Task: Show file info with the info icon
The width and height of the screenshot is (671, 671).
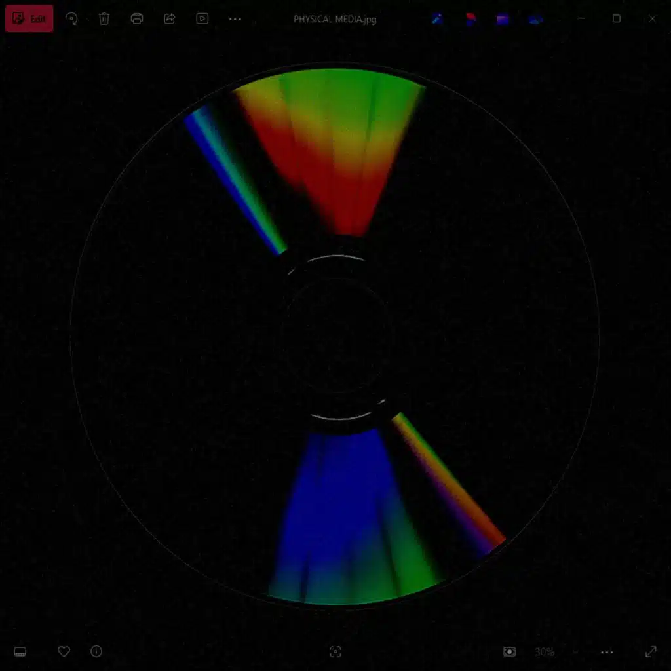Action: (x=96, y=651)
